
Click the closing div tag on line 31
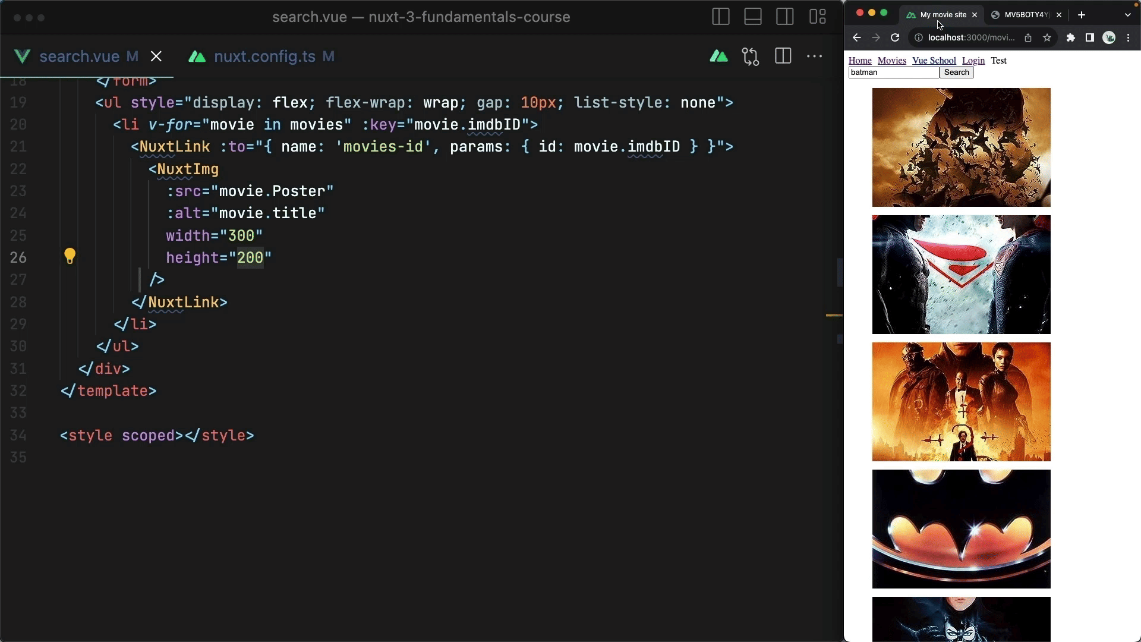pos(104,369)
